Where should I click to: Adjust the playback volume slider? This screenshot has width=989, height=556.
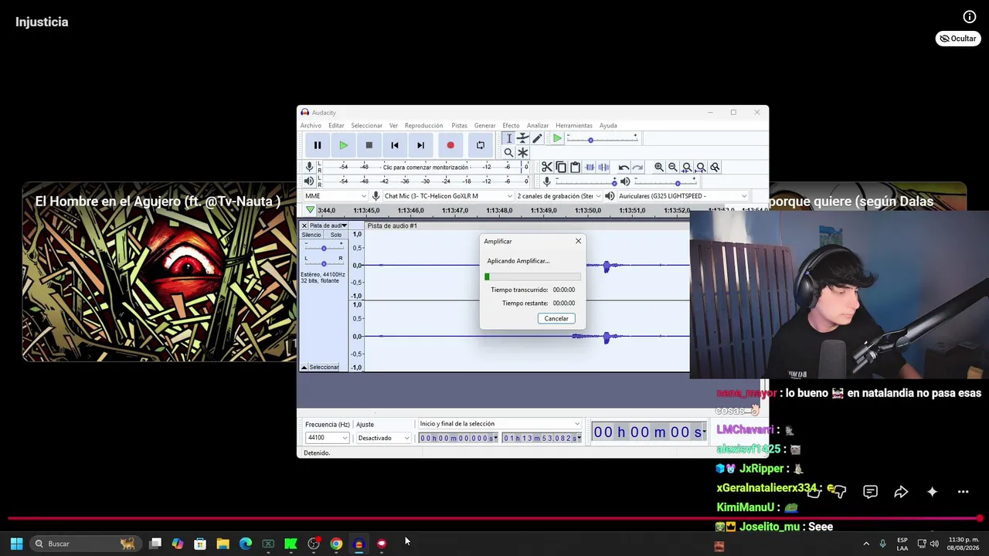(667, 181)
